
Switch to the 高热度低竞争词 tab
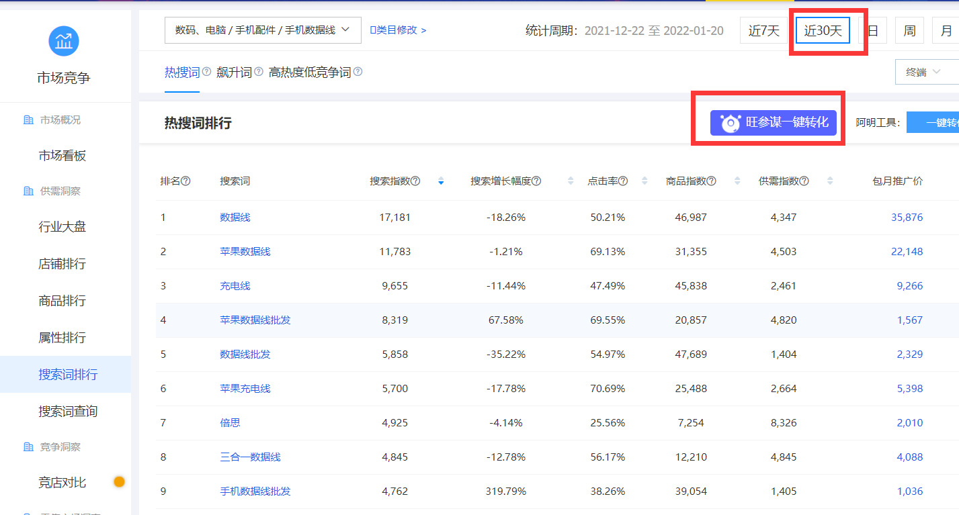tap(310, 72)
